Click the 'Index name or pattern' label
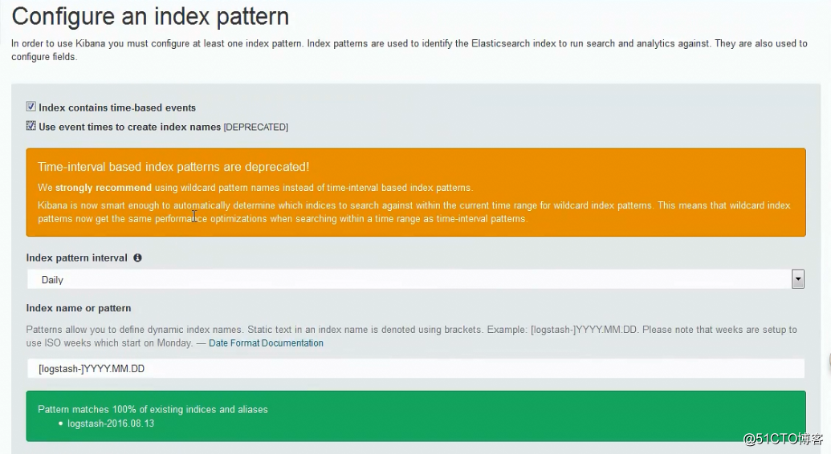This screenshot has height=454, width=831. 79,308
